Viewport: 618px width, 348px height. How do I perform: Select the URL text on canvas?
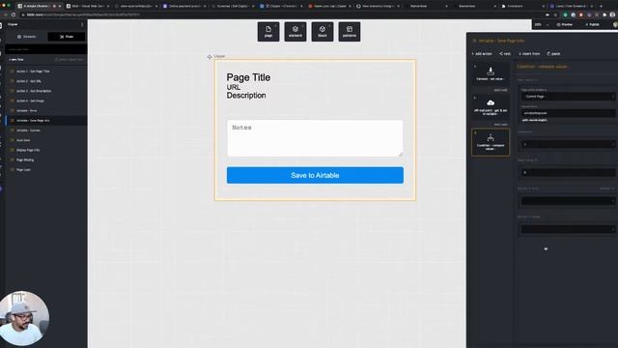tap(234, 87)
